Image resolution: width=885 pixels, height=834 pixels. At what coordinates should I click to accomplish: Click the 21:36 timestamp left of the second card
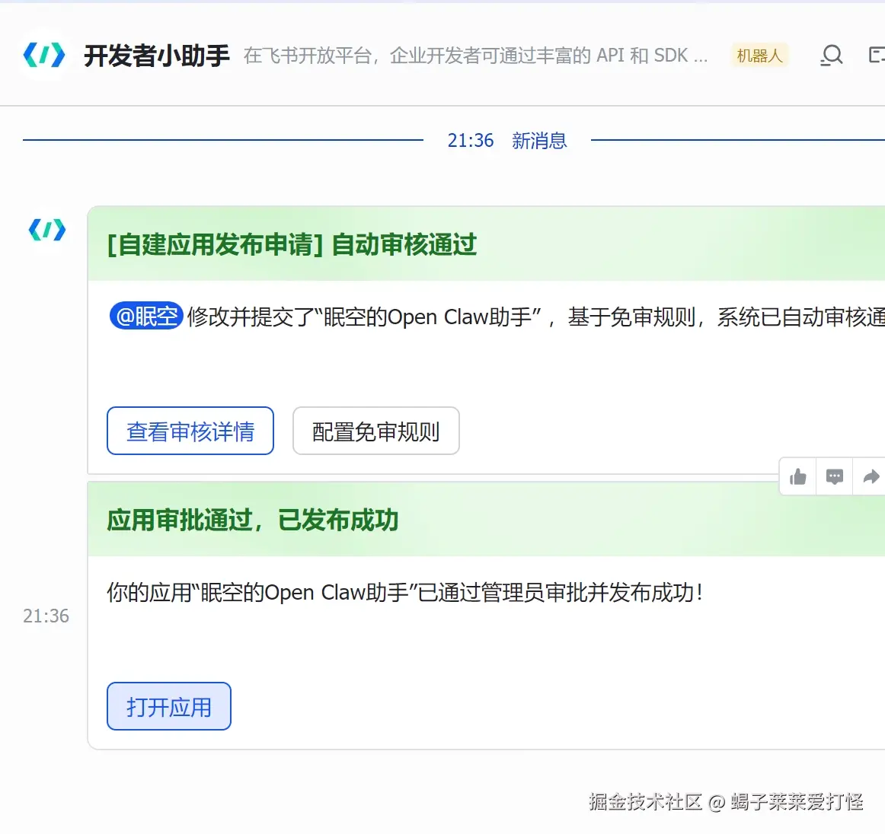[x=46, y=616]
